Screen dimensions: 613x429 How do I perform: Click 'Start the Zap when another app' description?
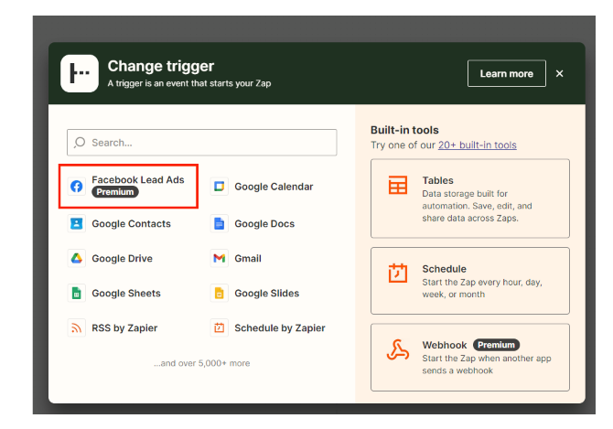pos(487,365)
